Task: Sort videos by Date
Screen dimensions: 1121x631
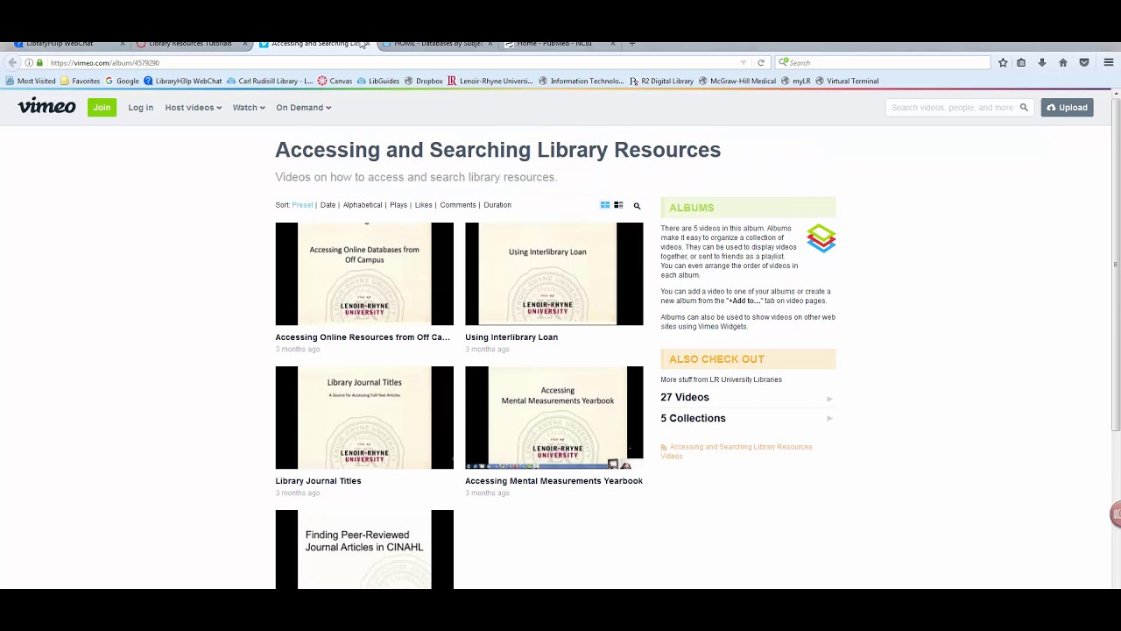Action: pos(328,205)
